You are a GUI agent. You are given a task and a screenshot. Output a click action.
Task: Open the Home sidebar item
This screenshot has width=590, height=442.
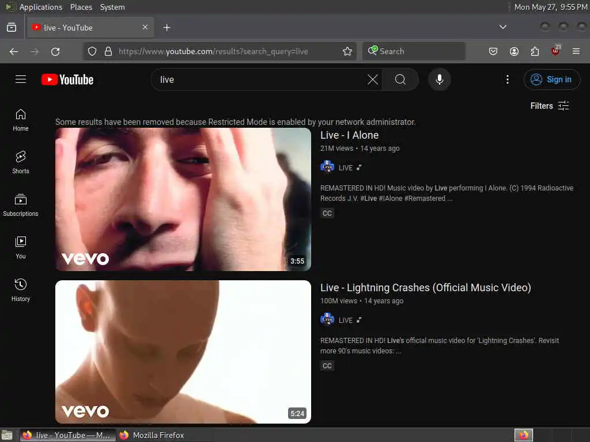[x=21, y=120]
